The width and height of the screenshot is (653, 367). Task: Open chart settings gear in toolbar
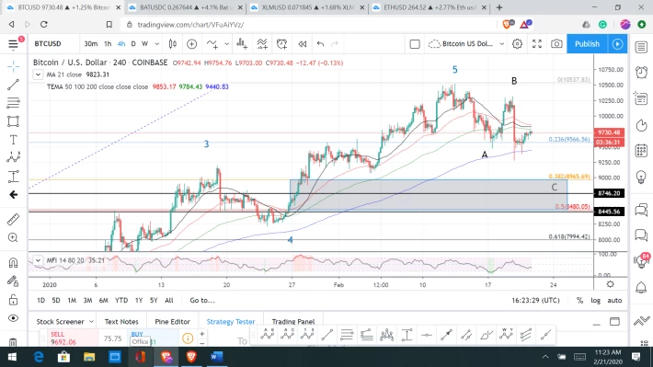(517, 44)
